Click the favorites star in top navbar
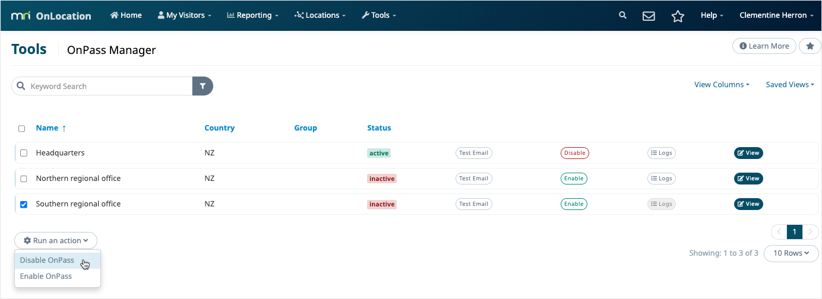Screen dimensions: 822x299 (678, 16)
